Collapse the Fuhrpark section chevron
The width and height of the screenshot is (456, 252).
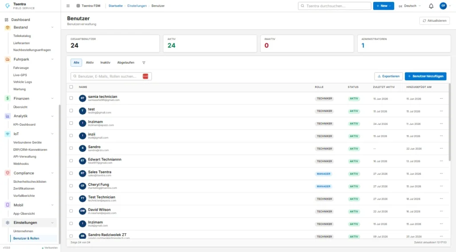pos(53,59)
